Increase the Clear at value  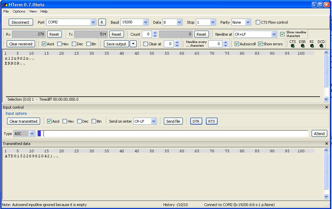[x=177, y=42]
